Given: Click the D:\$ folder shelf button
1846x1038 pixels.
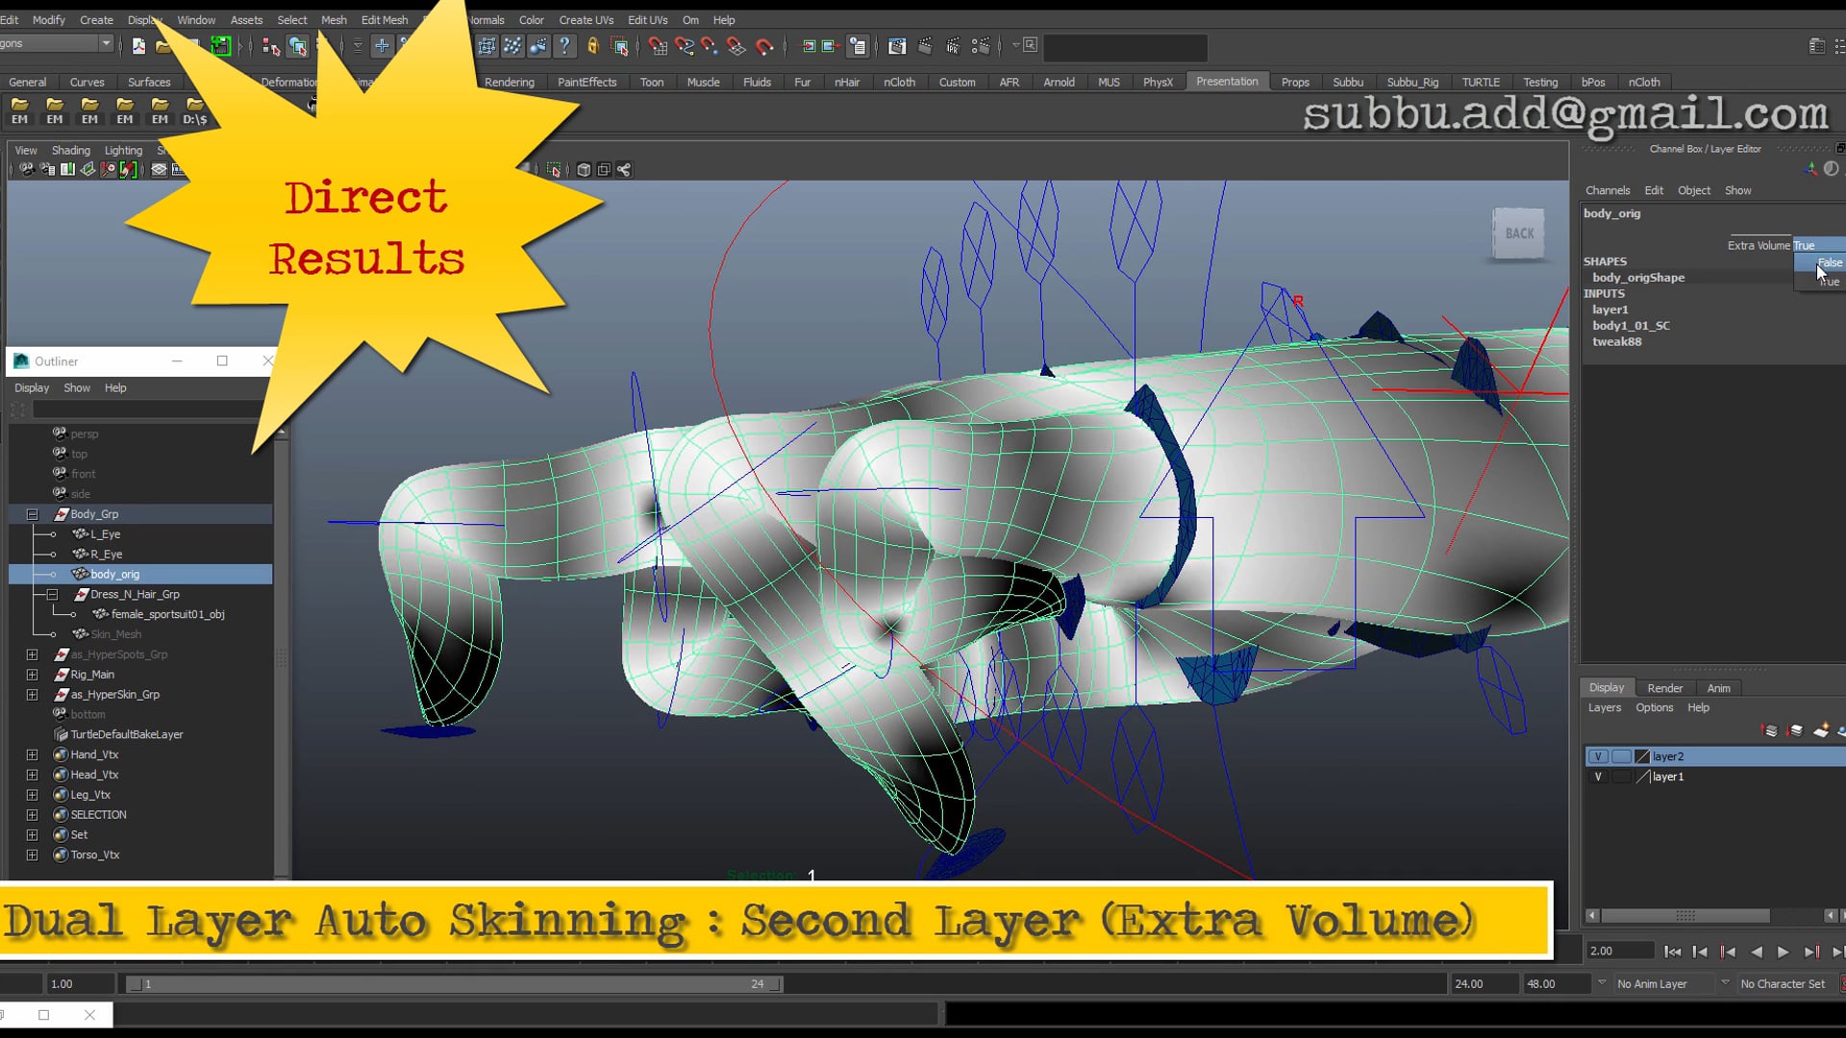Looking at the screenshot, I should [x=195, y=111].
